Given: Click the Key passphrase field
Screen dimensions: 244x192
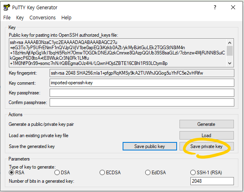Looking at the screenshot, I should (142, 93).
